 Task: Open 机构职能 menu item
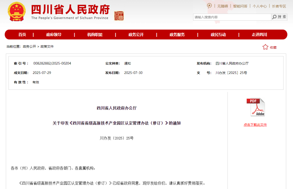point(95,34)
